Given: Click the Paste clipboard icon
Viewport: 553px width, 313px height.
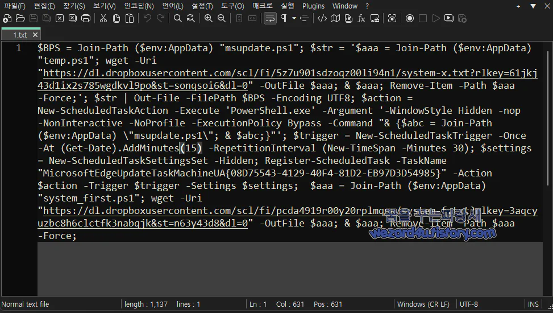Looking at the screenshot, I should pos(130,18).
